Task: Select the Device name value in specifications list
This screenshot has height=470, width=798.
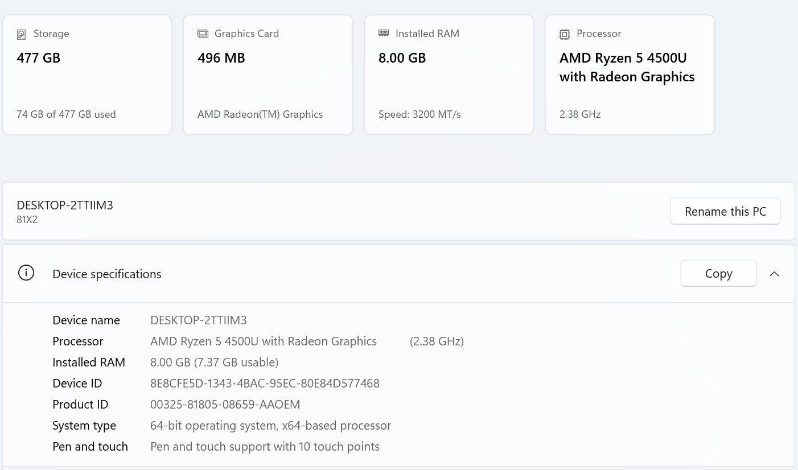Action: pos(199,320)
